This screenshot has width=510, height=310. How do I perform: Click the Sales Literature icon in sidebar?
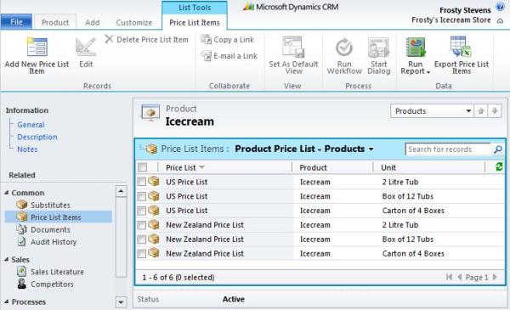(x=22, y=271)
